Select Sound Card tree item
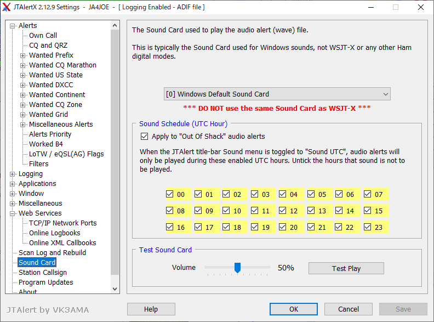The height and width of the screenshot is (322, 434). click(37, 262)
